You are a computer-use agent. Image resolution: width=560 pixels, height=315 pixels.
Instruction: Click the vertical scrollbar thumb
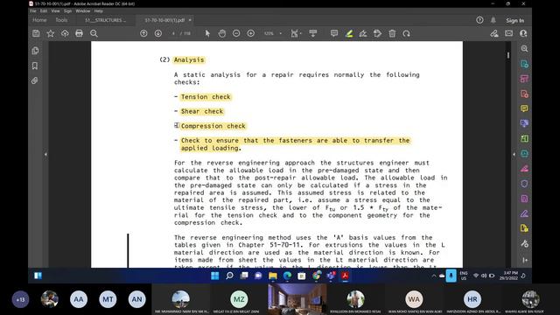pyautogui.click(x=508, y=55)
